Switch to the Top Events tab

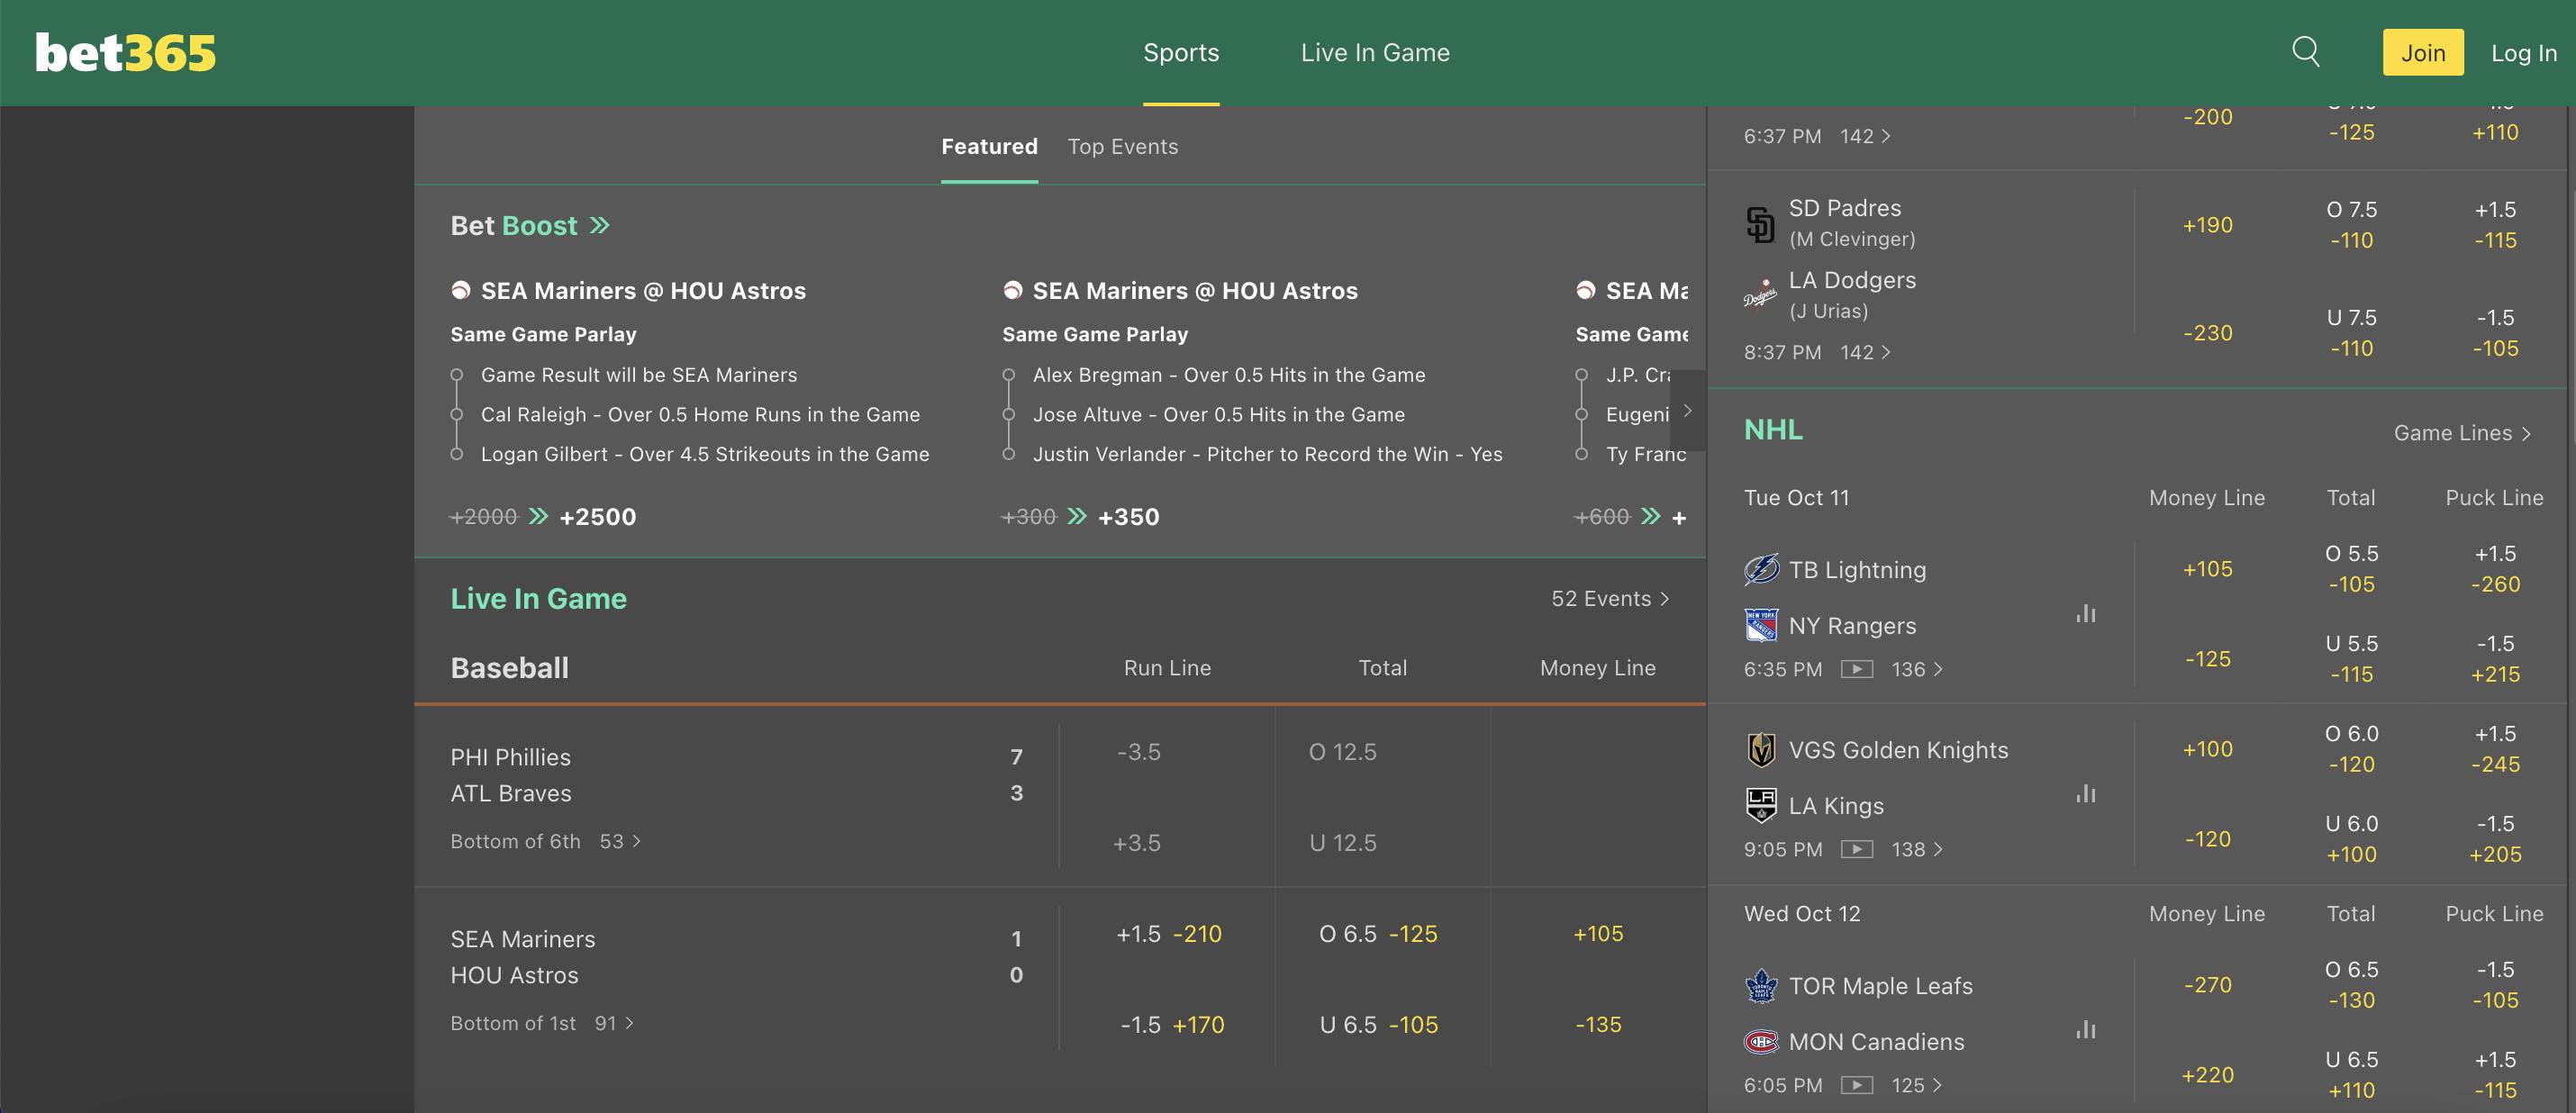coord(1122,147)
